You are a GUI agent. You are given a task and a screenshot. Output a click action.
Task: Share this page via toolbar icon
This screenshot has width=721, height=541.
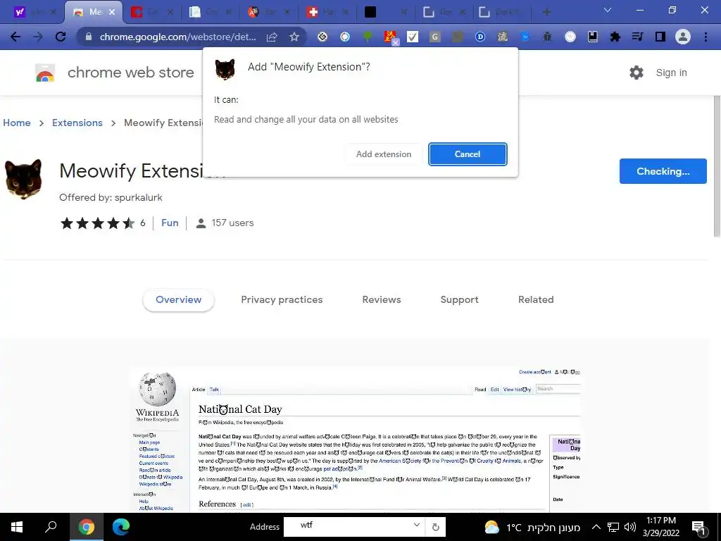272,37
